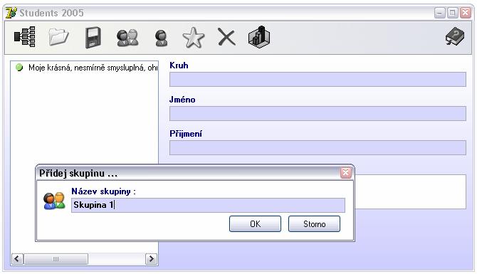The image size is (477, 274).
Task: Open statistics with bar chart icon
Action: 259,37
